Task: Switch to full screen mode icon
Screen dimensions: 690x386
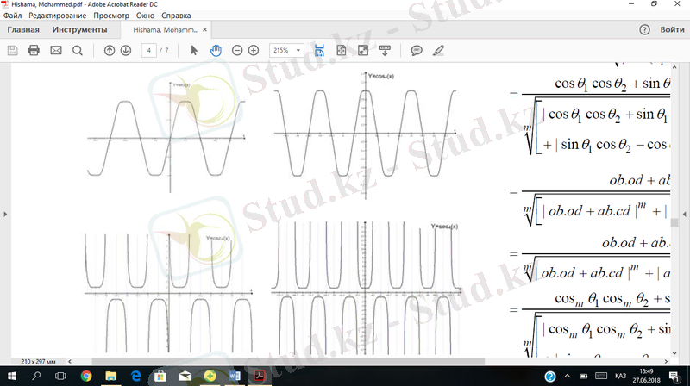Action: 363,51
